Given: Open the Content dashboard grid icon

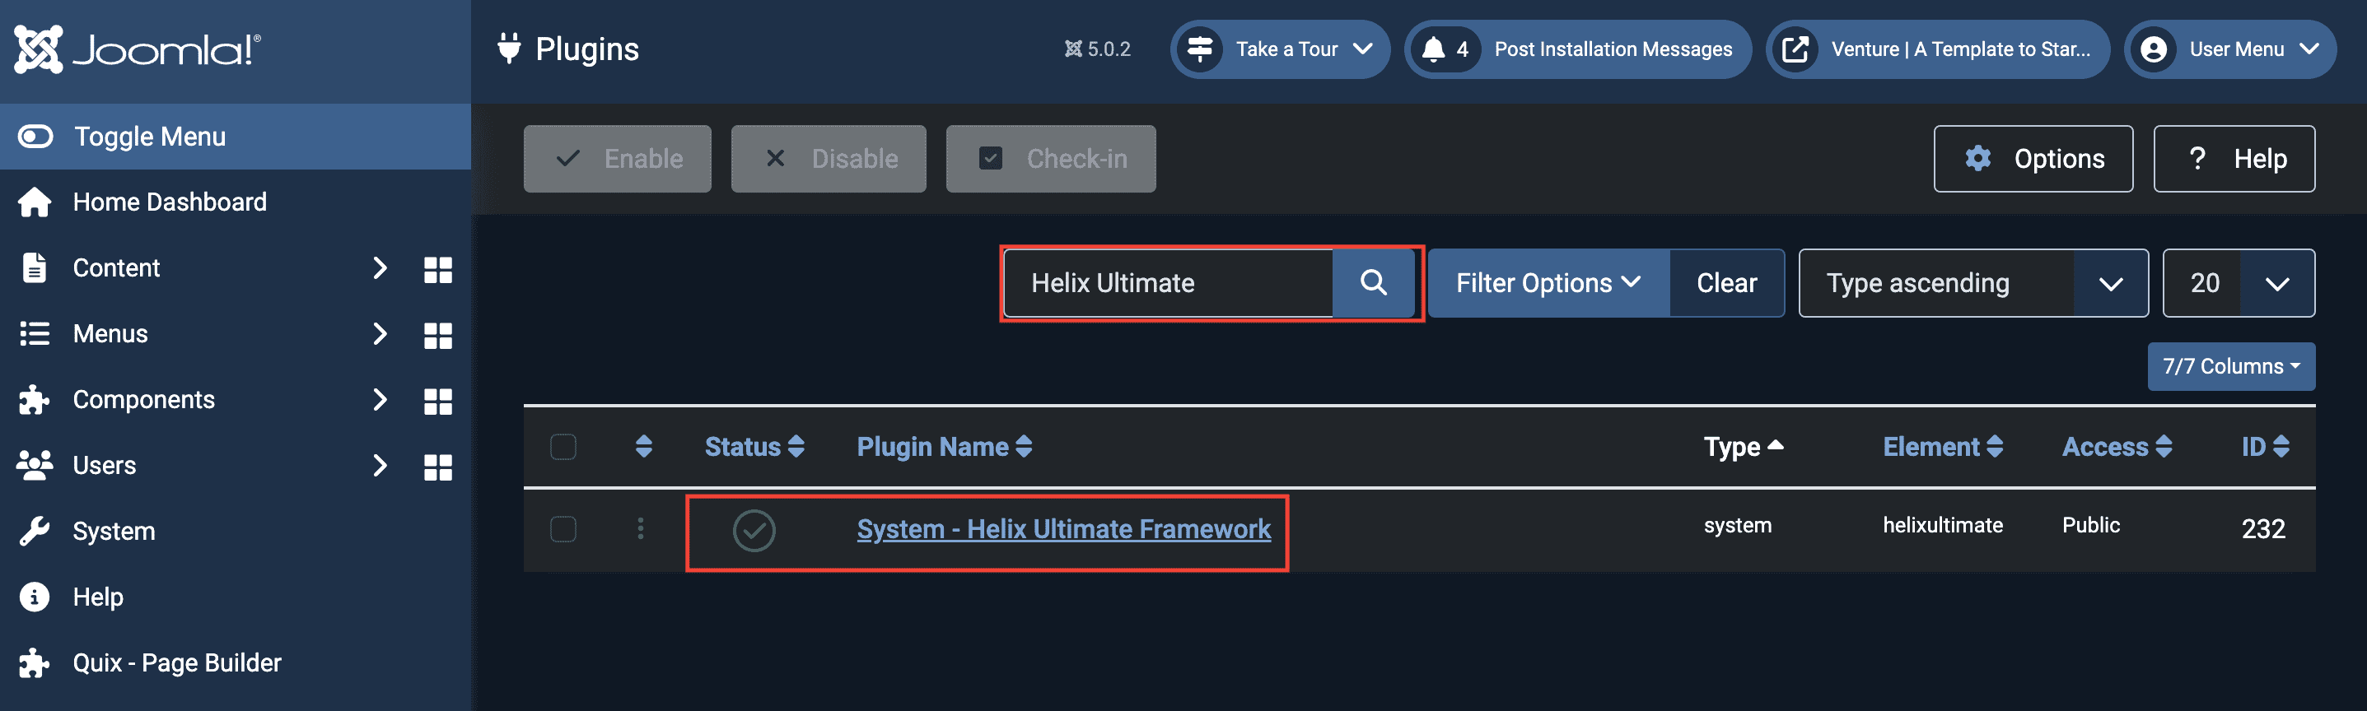Looking at the screenshot, I should 437,269.
